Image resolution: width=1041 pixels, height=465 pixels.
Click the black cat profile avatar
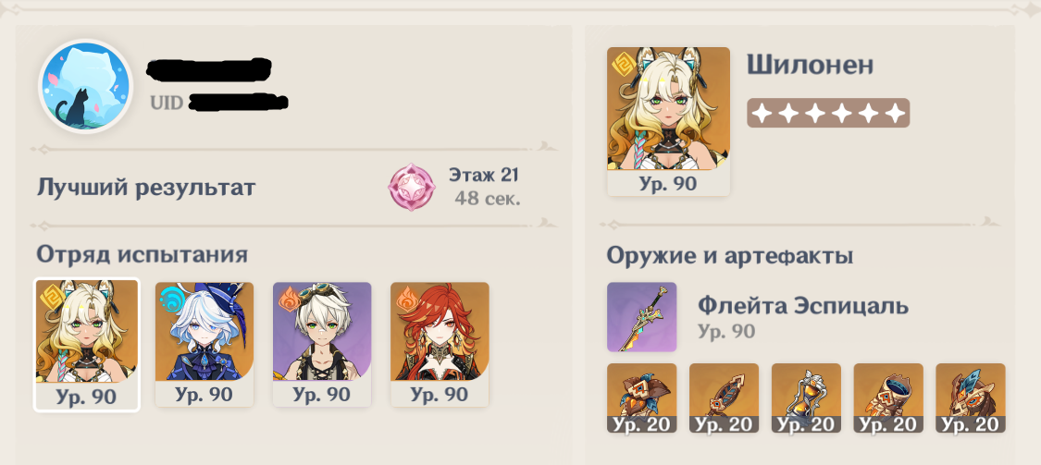pos(86,87)
